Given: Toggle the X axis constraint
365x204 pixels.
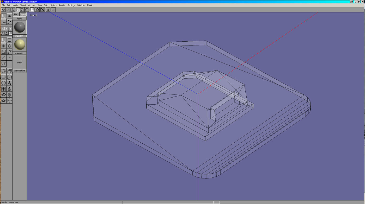Looking at the screenshot, I should point(3,29).
